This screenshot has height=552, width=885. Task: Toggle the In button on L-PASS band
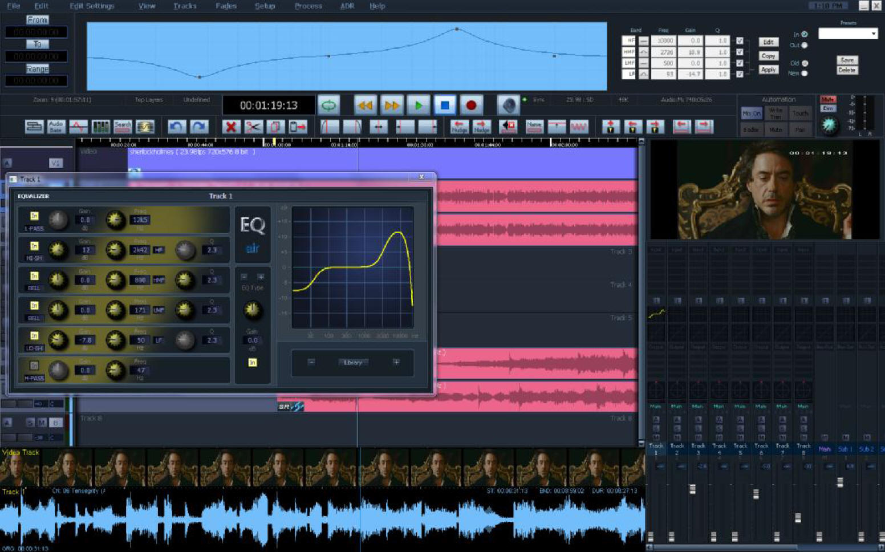(x=34, y=216)
